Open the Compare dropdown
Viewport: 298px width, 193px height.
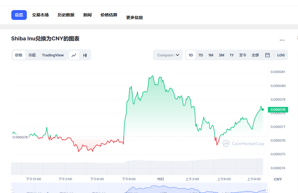point(167,55)
